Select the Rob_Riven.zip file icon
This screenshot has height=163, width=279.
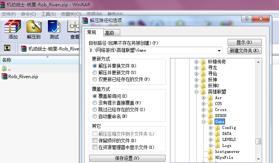point(4,77)
